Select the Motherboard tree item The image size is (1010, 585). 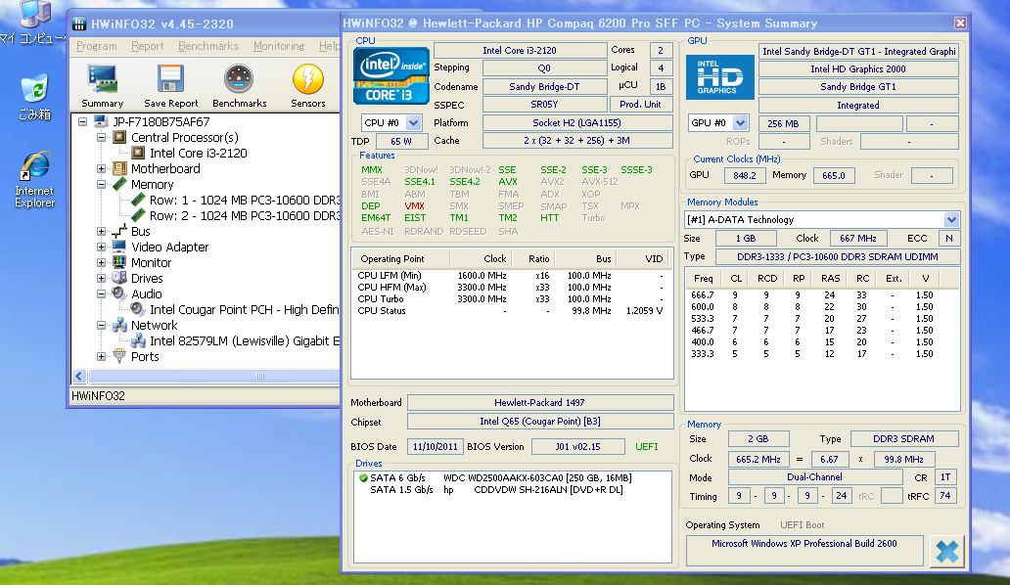(x=165, y=168)
